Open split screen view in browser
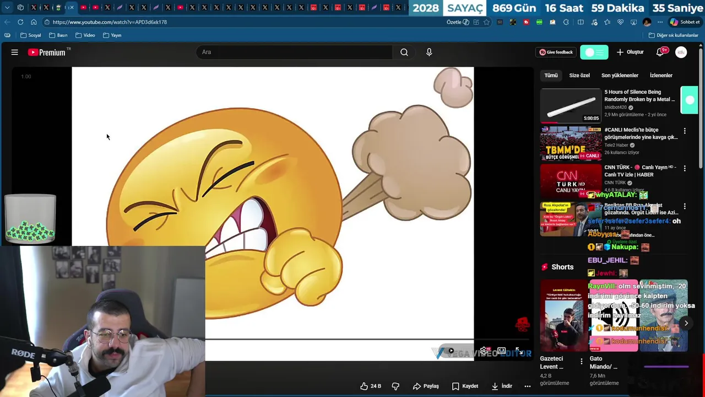The height and width of the screenshot is (397, 705). click(x=581, y=22)
